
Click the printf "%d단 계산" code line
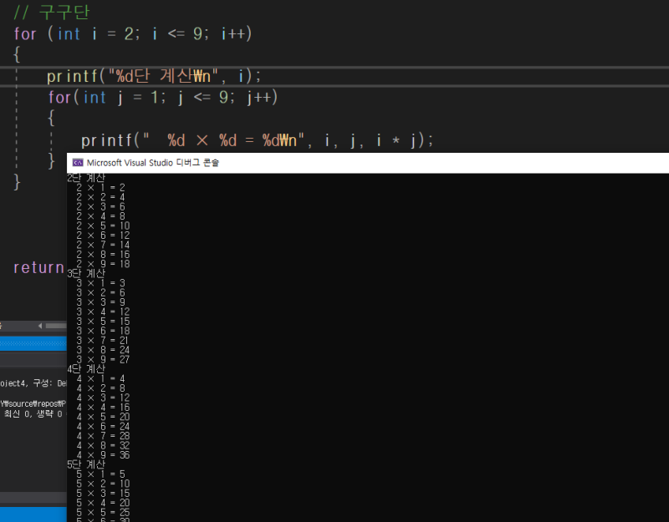[x=154, y=76]
